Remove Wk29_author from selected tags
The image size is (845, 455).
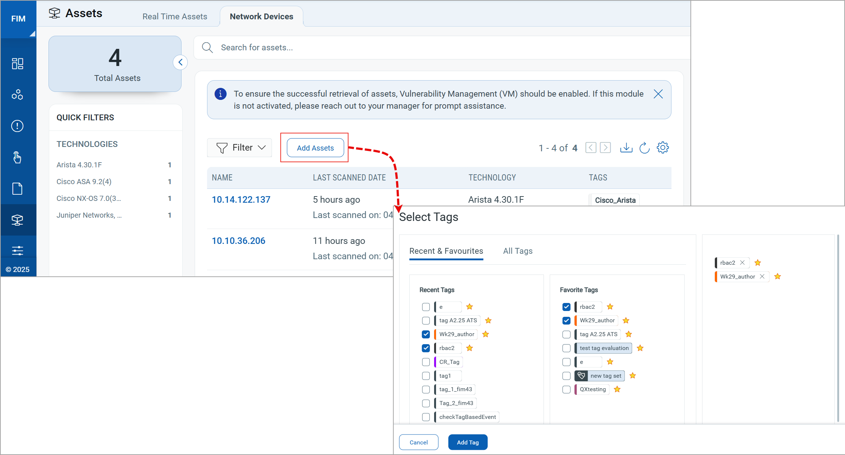[762, 276]
